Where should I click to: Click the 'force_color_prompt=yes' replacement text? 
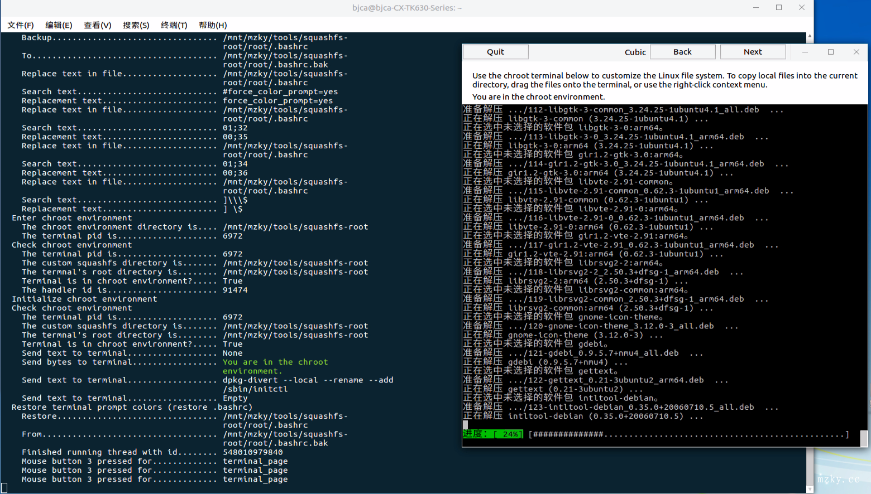277,101
